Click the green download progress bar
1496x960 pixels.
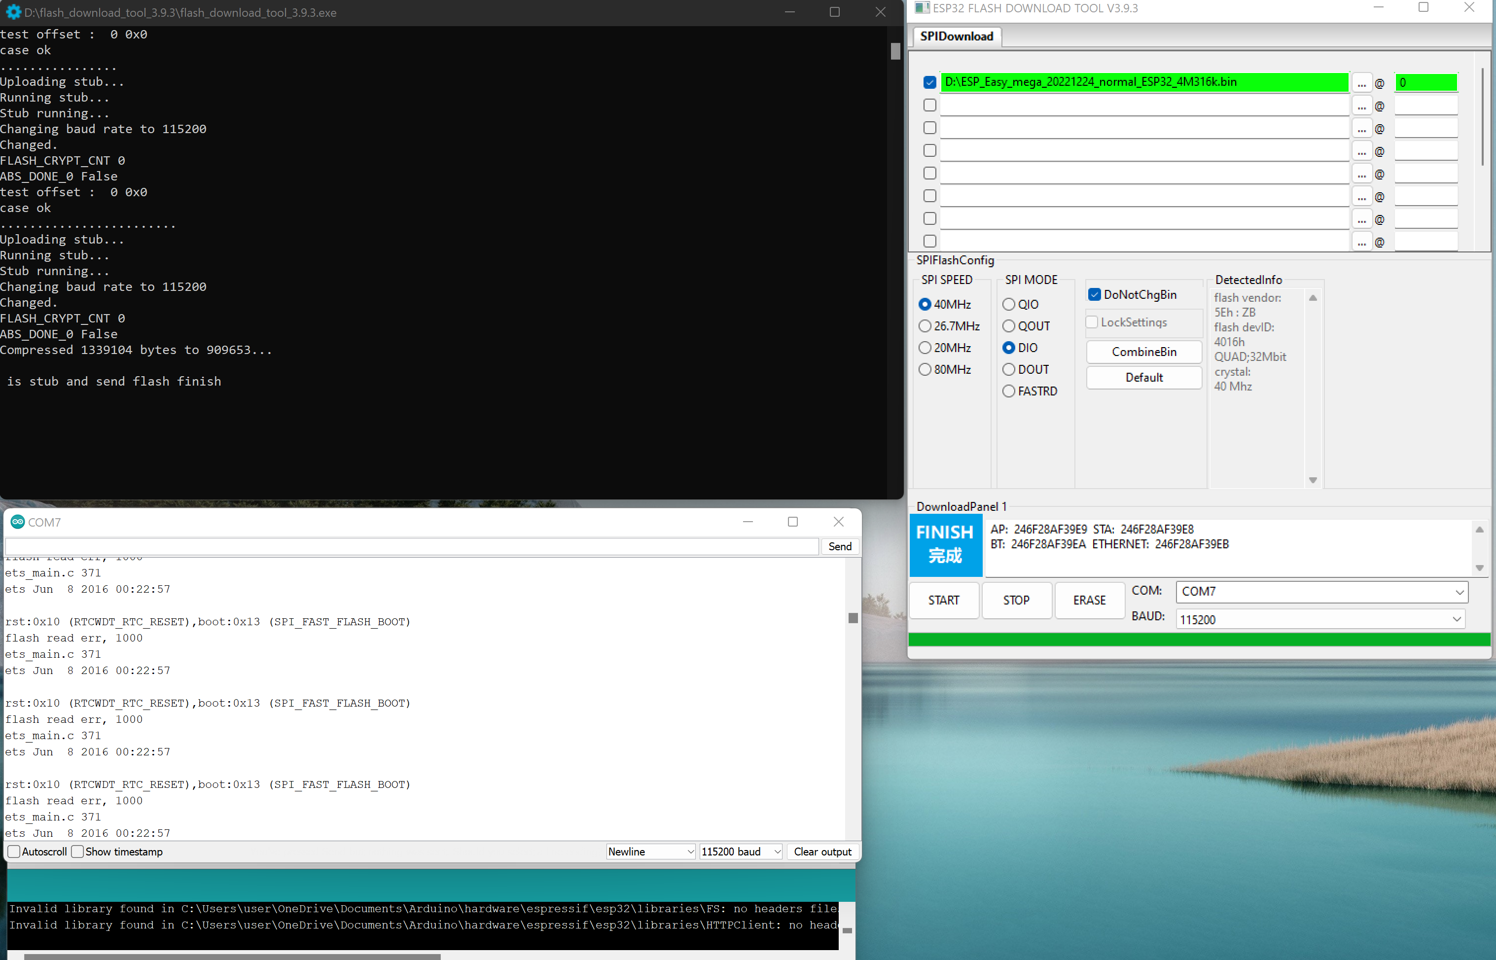(x=1199, y=640)
